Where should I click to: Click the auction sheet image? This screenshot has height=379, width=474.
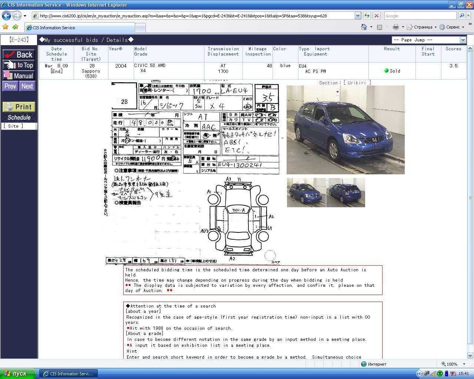tap(192, 172)
